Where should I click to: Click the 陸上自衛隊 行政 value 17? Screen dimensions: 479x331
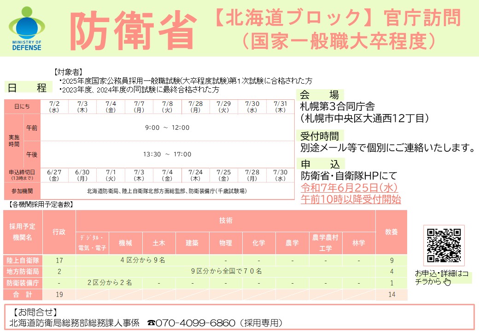59,260
